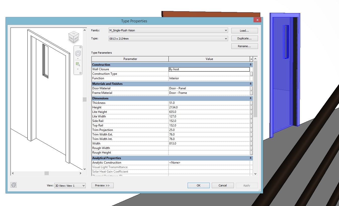Confirm the dialog with OK

click(x=198, y=185)
